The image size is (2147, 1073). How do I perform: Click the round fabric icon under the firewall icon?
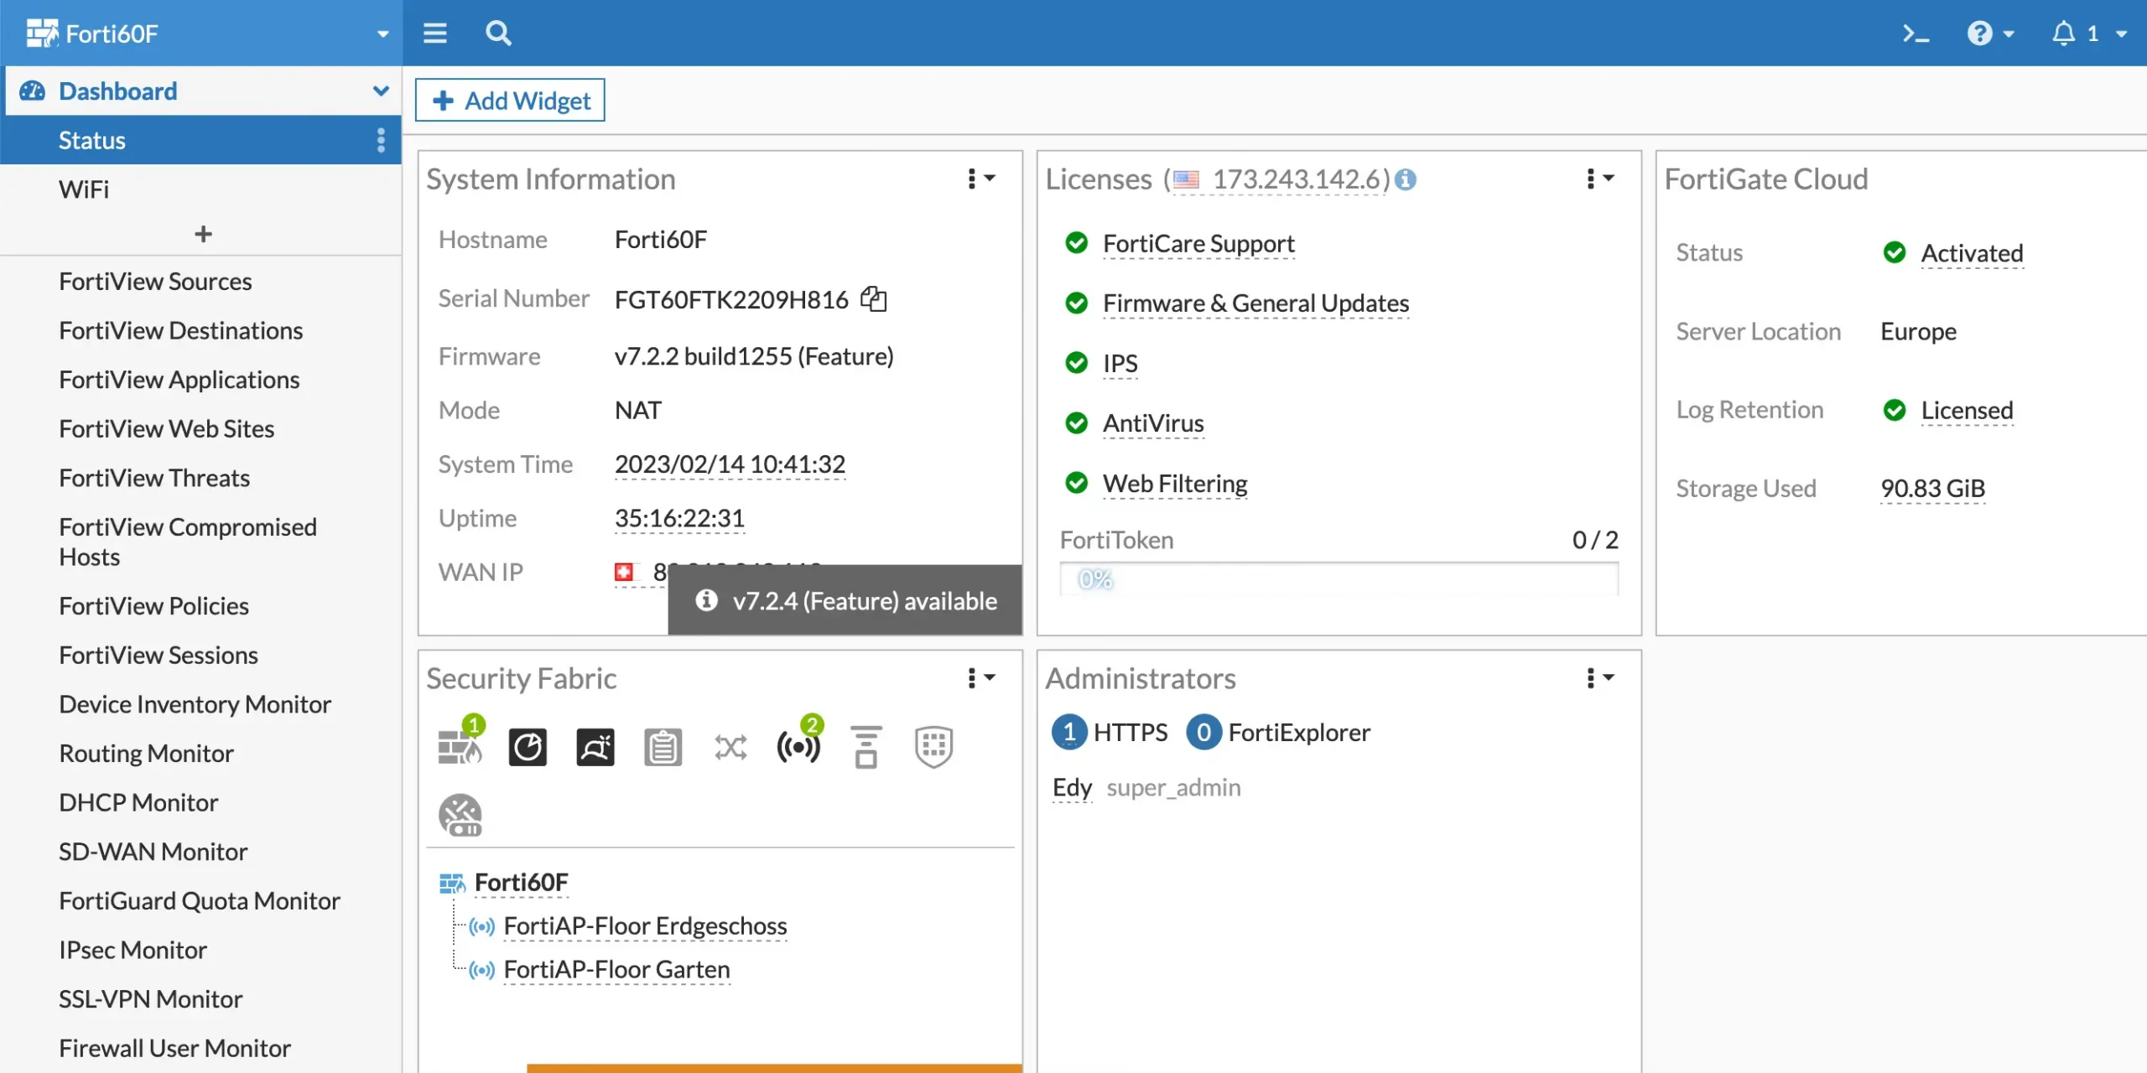tap(460, 815)
